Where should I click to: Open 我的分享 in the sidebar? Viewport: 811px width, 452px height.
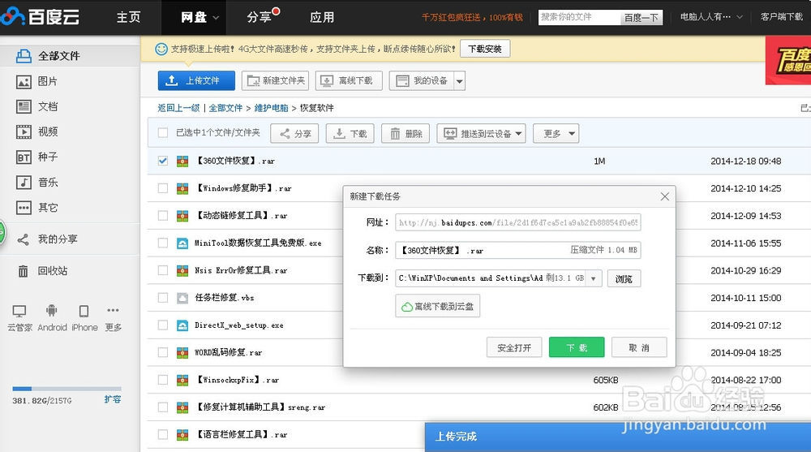tap(48, 239)
